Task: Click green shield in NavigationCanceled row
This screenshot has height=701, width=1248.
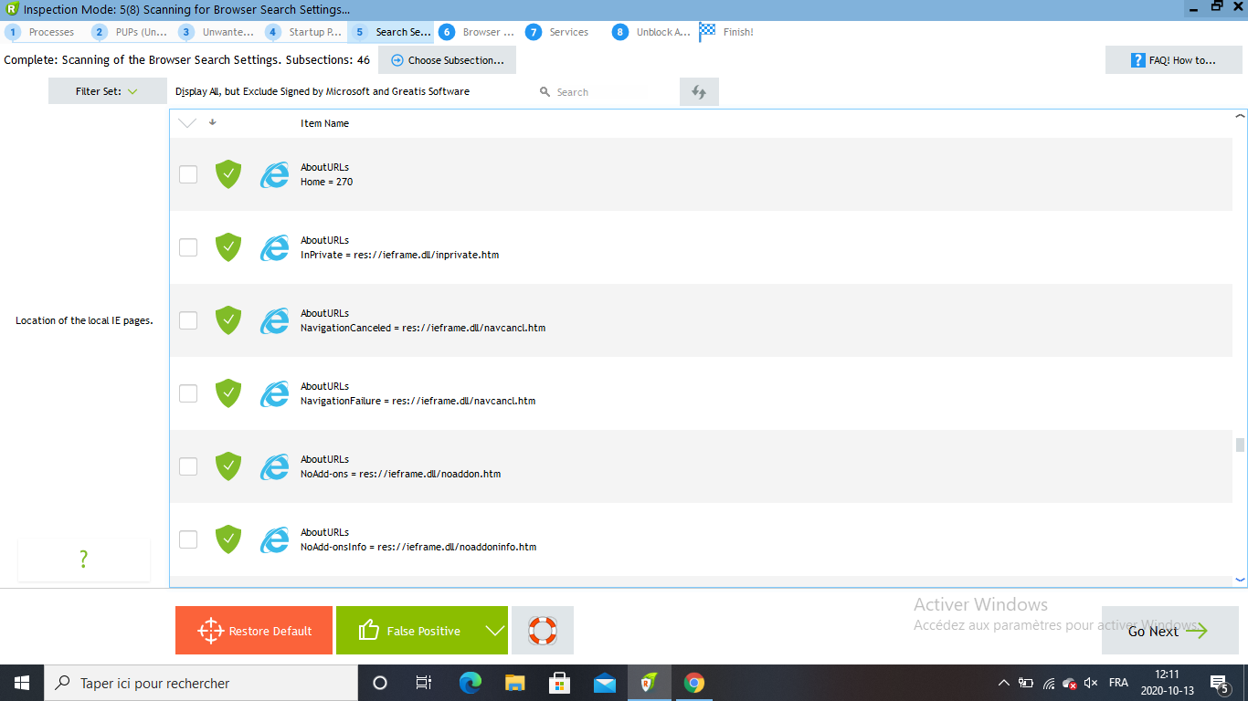Action: (x=227, y=320)
